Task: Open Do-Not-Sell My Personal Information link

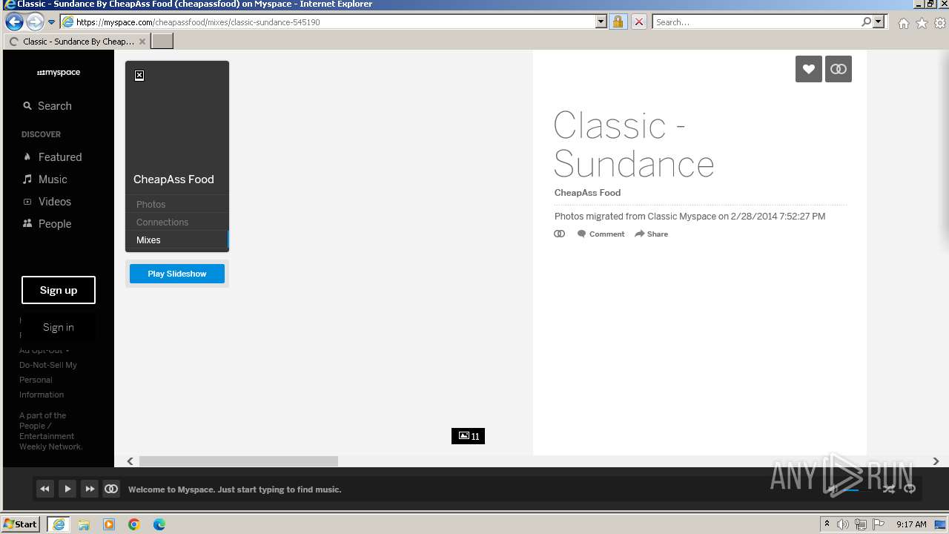Action: click(48, 380)
